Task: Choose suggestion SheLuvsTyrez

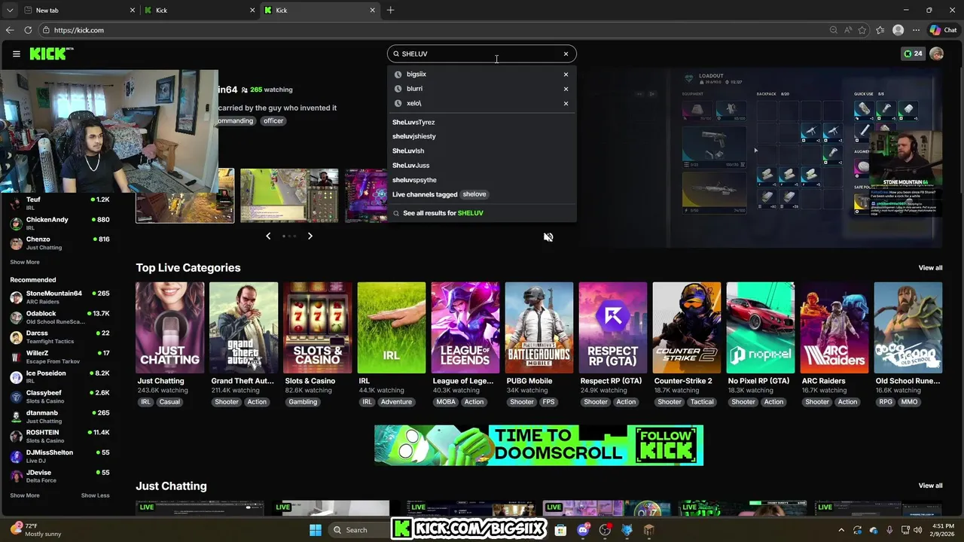Action: [413, 122]
